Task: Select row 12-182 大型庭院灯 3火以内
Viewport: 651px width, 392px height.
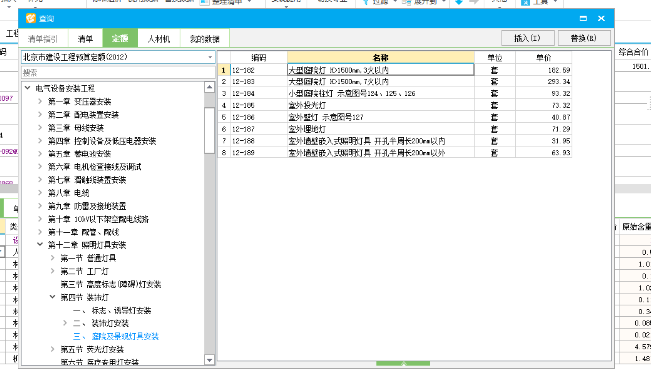Action: click(395, 70)
